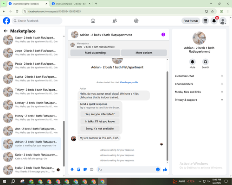Viewport: 232px width, 185px height.
Task: Send quick response 'Yes, are you interested?'
Action: pos(100,114)
